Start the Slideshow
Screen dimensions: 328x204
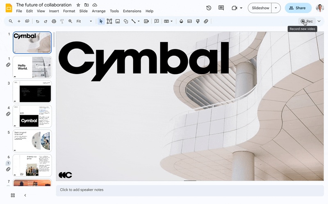pyautogui.click(x=260, y=8)
